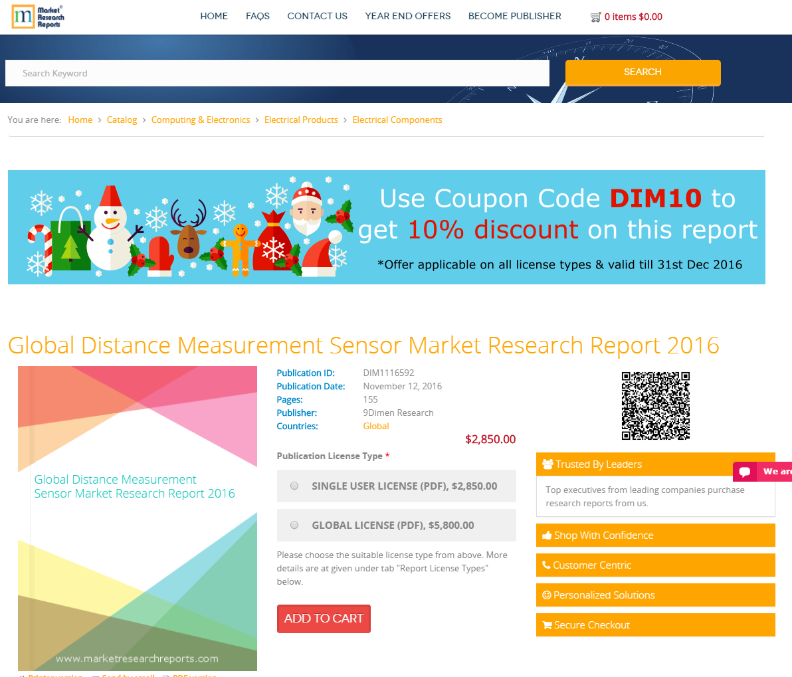
Task: Click the report cover image
Action: (x=138, y=518)
